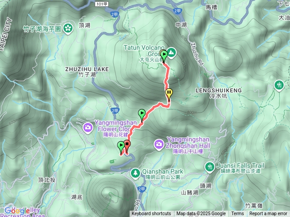Click the 2甲 road shield near Flower Clock

[x=115, y=111]
